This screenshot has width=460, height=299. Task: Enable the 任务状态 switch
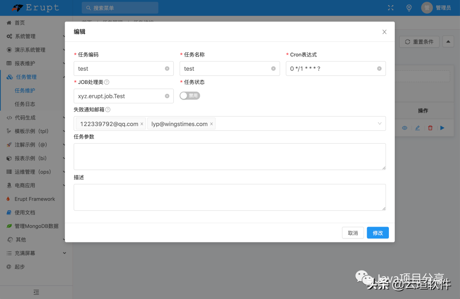coord(190,96)
